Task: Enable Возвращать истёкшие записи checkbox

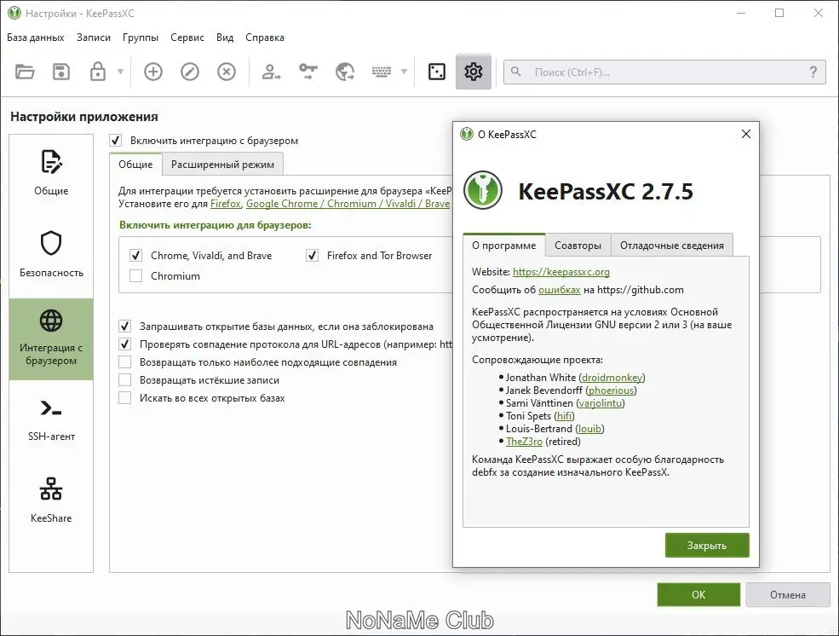Action: click(124, 380)
